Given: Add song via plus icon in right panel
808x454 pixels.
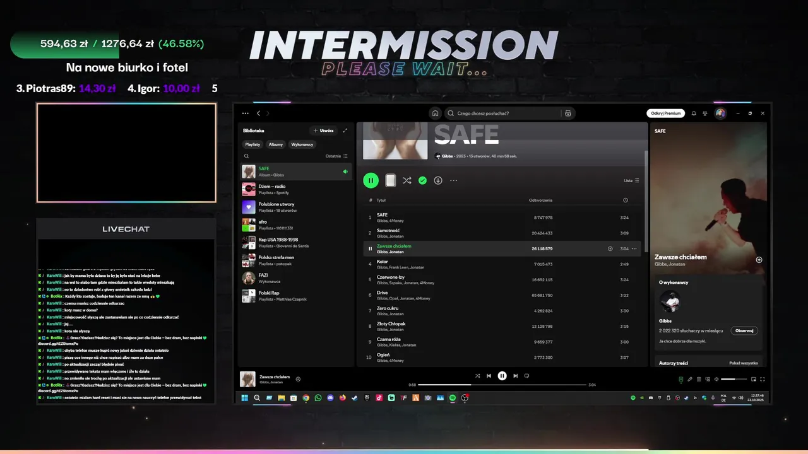Looking at the screenshot, I should pos(759,260).
